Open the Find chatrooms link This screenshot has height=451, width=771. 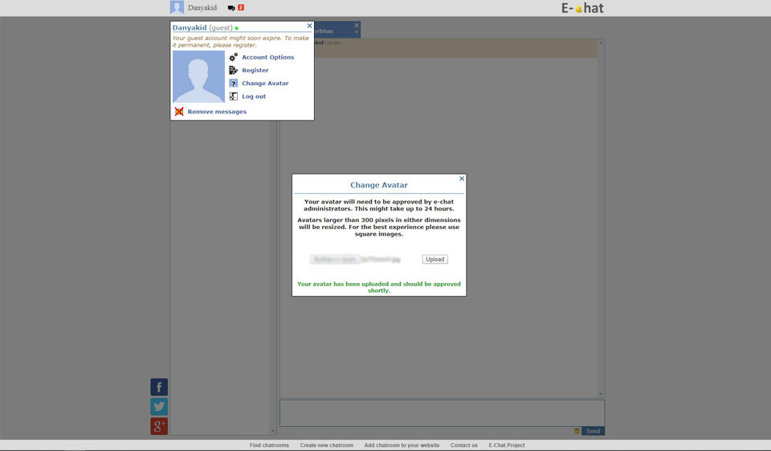click(x=269, y=445)
